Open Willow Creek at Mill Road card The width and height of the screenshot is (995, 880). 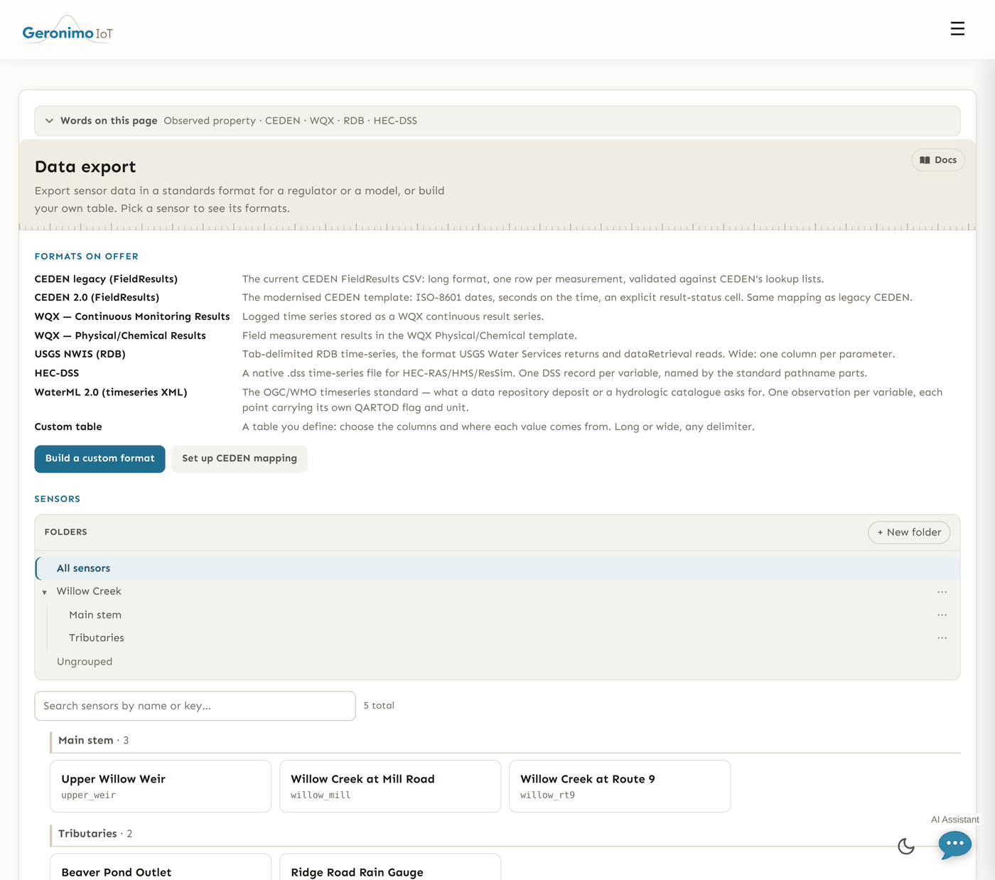pos(390,786)
